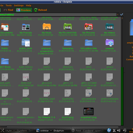Select the .inputrc file label

[x=109, y=83]
